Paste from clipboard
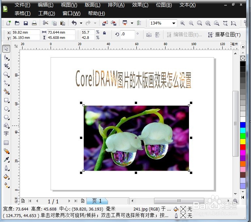 [x=63, y=23]
